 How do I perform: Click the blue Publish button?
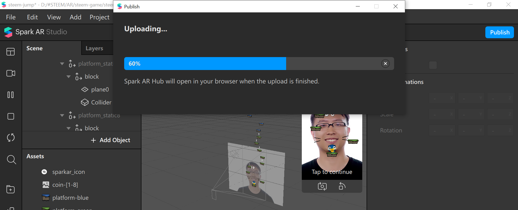click(499, 32)
